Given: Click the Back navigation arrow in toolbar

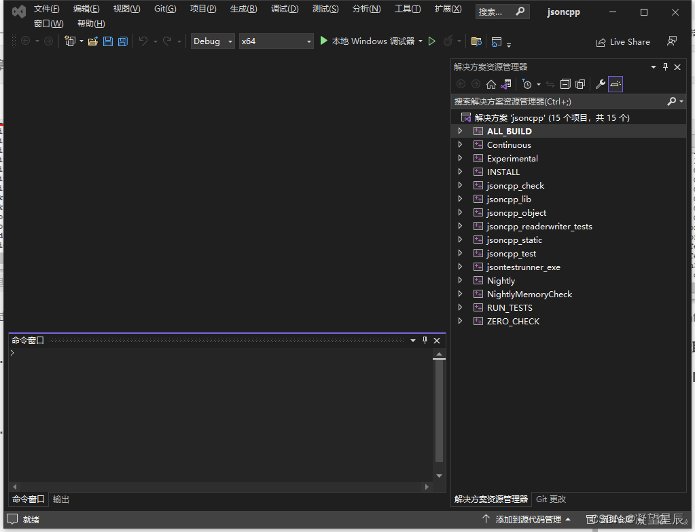Looking at the screenshot, I should coord(26,41).
